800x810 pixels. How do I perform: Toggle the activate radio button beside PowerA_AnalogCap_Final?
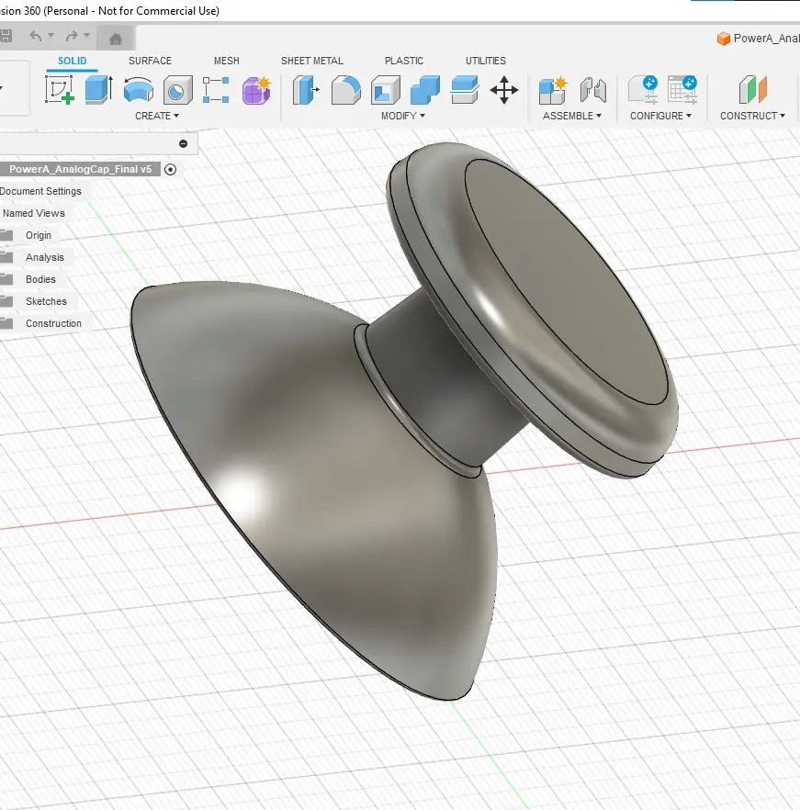(171, 169)
